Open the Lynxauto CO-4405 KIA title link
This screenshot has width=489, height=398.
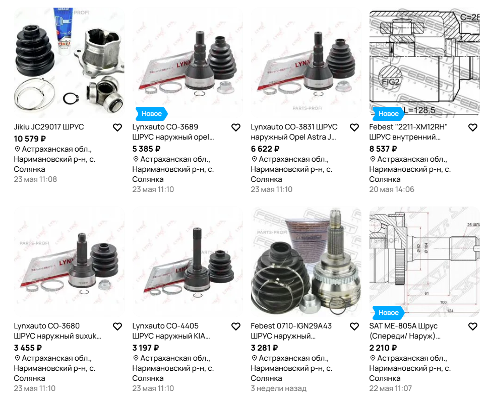pyautogui.click(x=171, y=330)
